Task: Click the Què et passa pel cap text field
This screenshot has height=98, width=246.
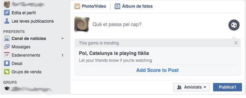Action: pos(158,25)
